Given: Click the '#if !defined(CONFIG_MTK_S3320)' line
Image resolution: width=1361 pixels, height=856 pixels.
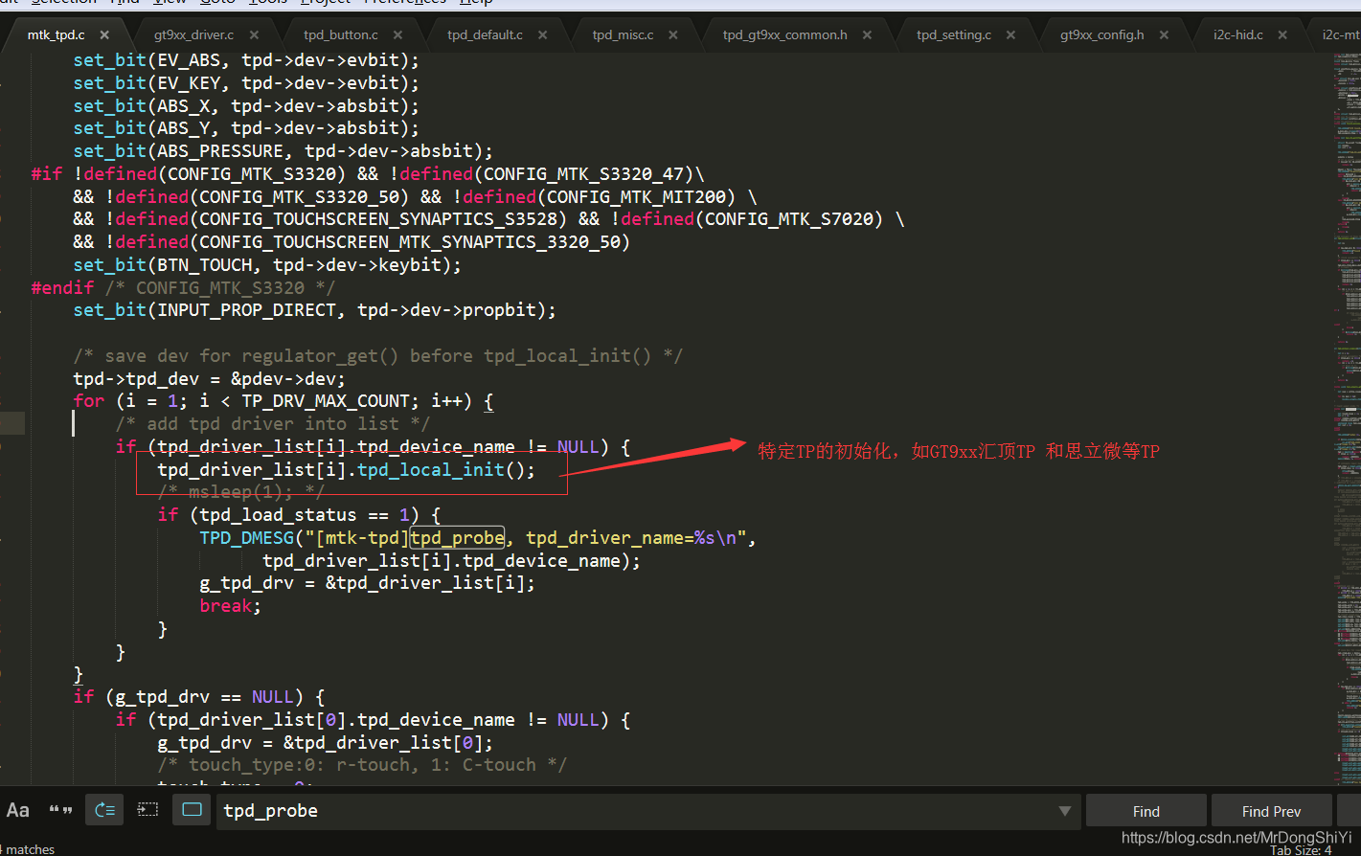Looking at the screenshot, I should point(368,174).
